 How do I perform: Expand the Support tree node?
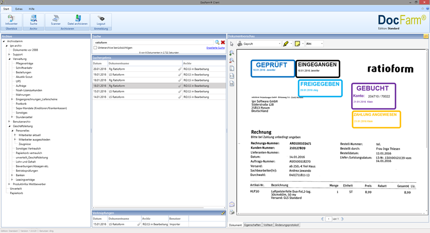coord(10,55)
